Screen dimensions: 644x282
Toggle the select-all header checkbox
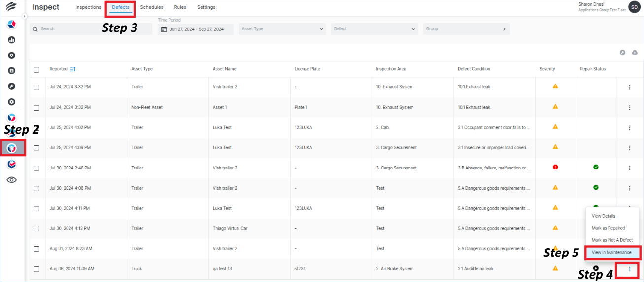[x=36, y=70]
